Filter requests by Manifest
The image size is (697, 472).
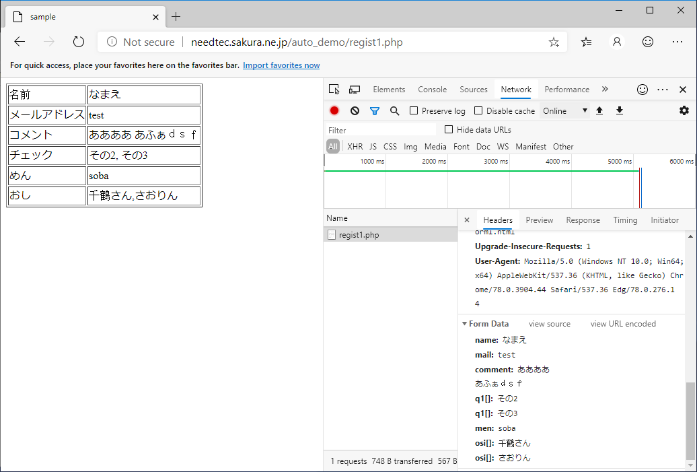(x=531, y=146)
